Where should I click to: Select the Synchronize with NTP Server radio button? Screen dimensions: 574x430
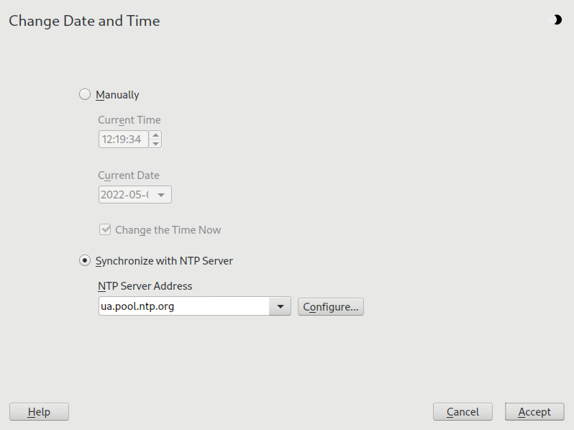pos(85,260)
